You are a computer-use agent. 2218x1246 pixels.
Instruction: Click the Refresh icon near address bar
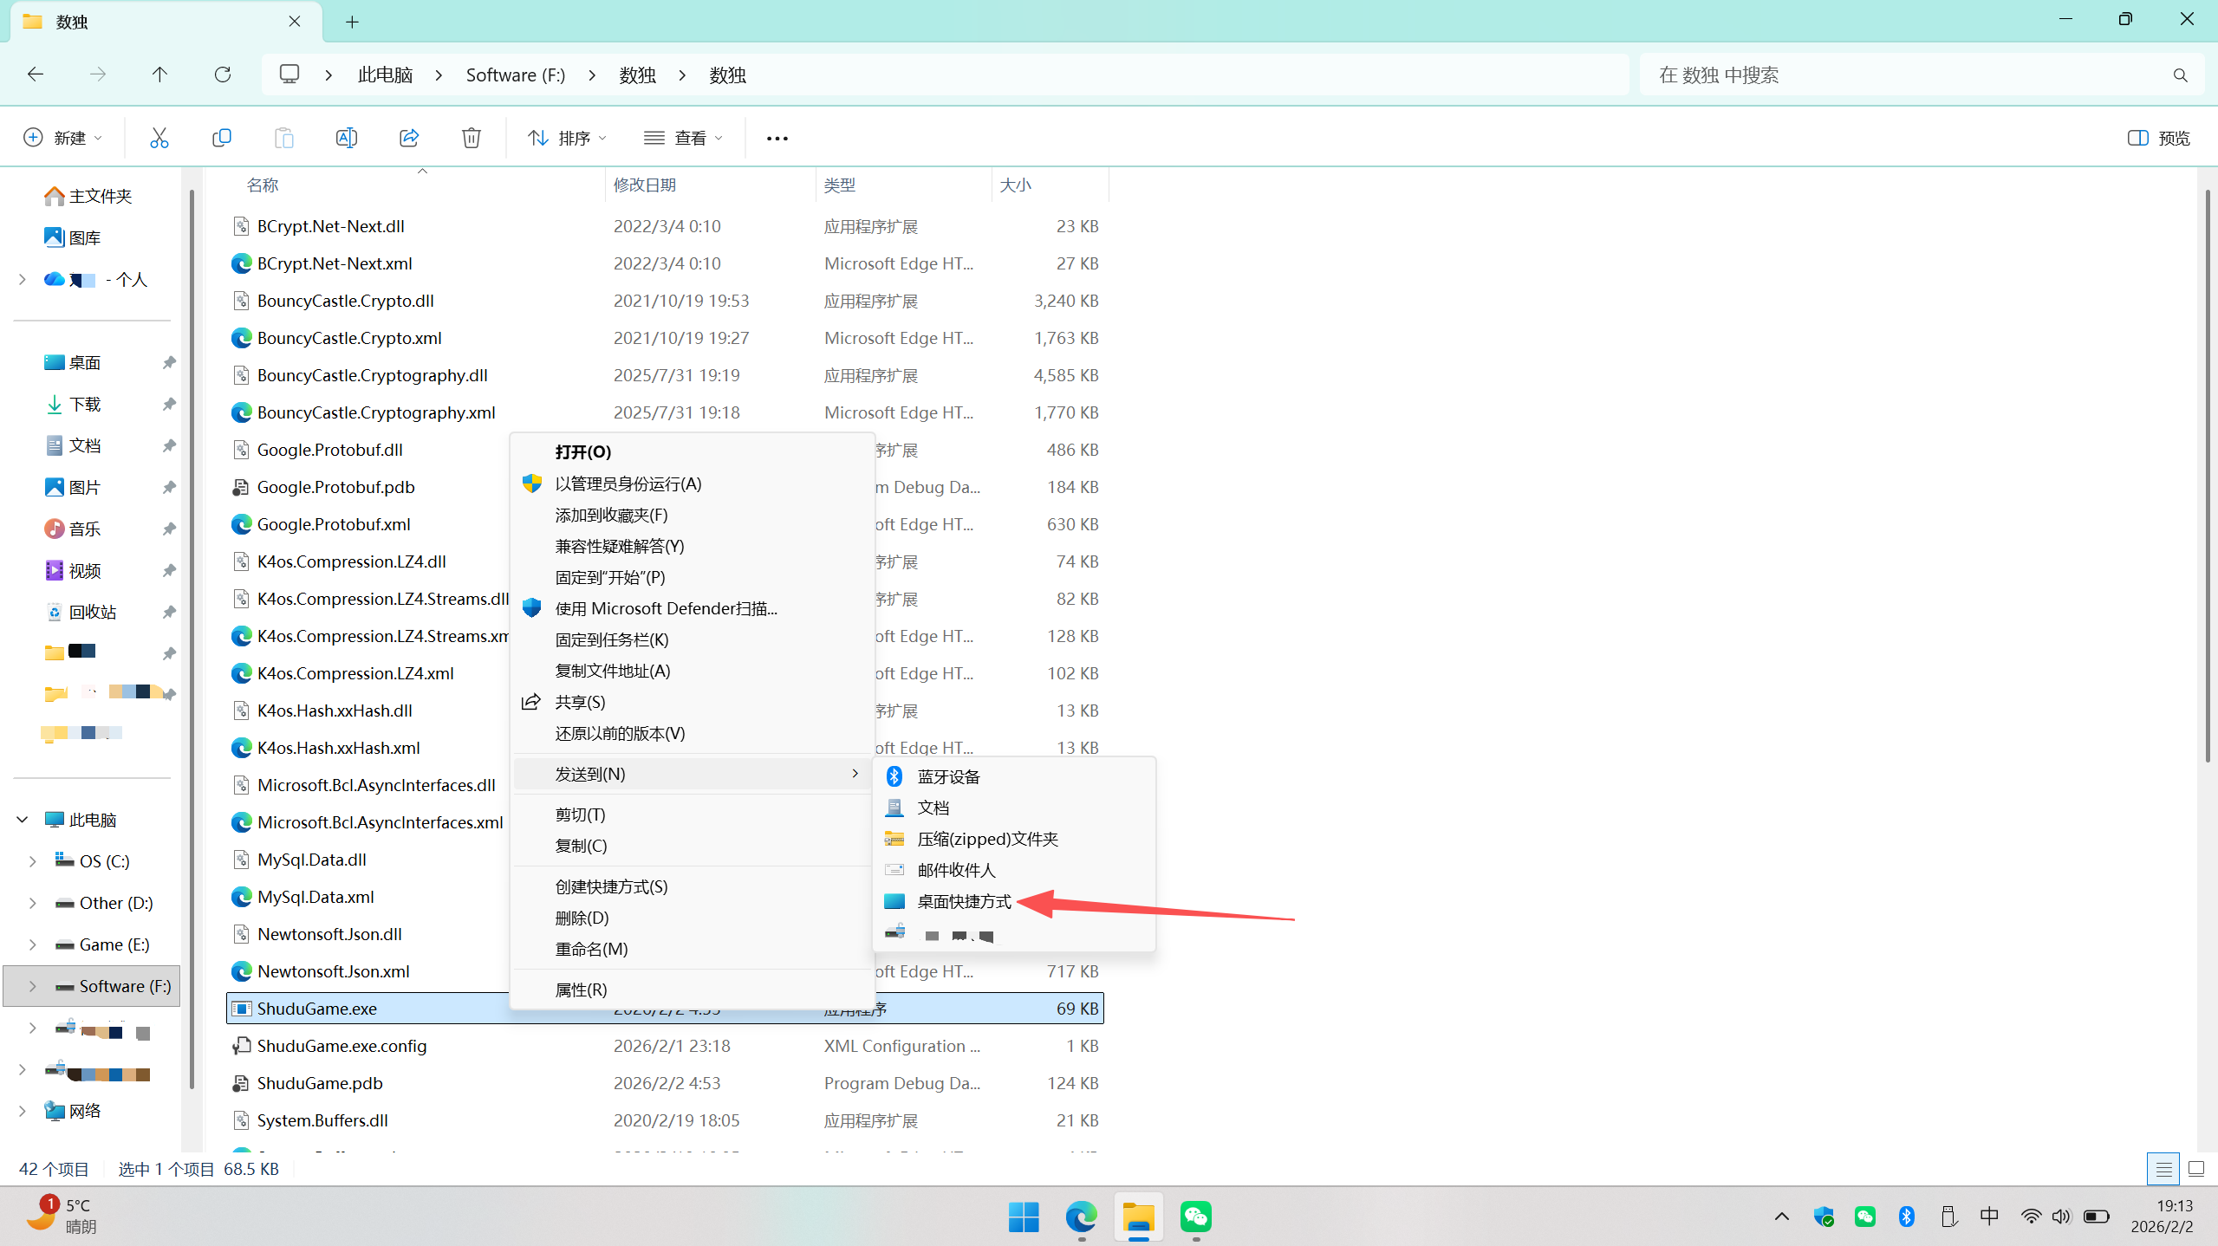223,75
